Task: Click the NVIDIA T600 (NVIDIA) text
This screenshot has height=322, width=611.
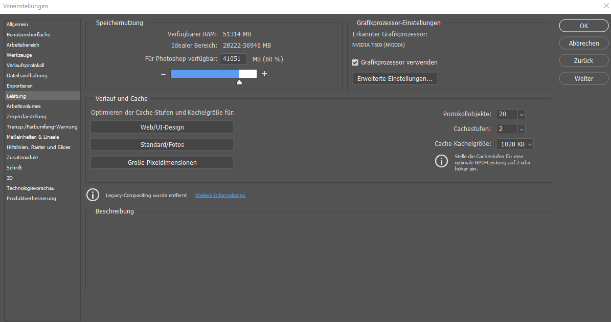Action: (378, 45)
